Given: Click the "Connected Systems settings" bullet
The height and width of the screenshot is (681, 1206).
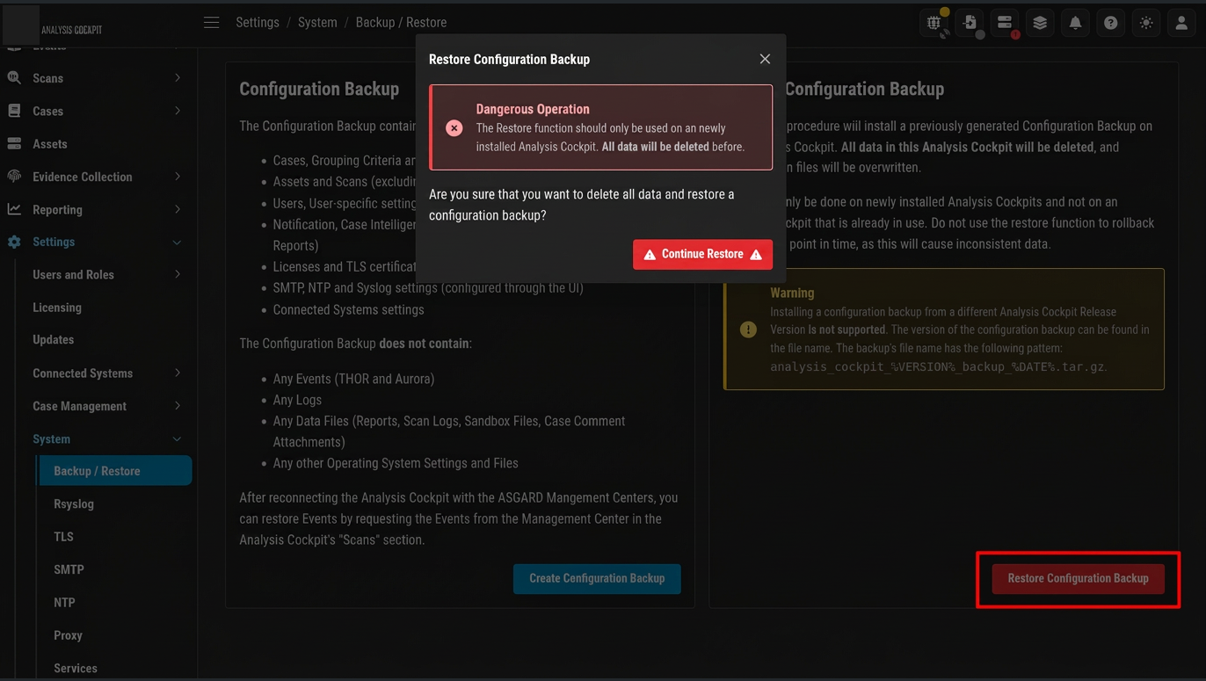Looking at the screenshot, I should (x=348, y=309).
